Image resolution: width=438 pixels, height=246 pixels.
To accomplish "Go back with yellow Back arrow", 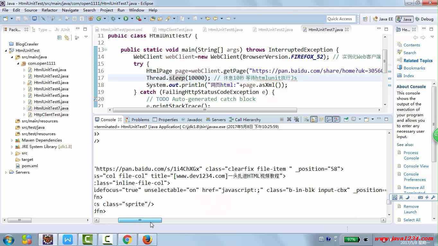I will [215, 19].
